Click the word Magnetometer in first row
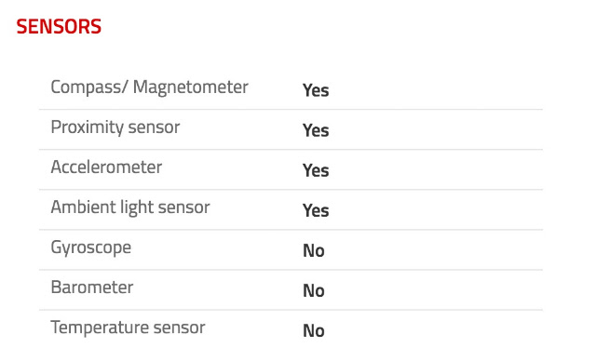This screenshot has width=596, height=361. pyautogui.click(x=190, y=87)
